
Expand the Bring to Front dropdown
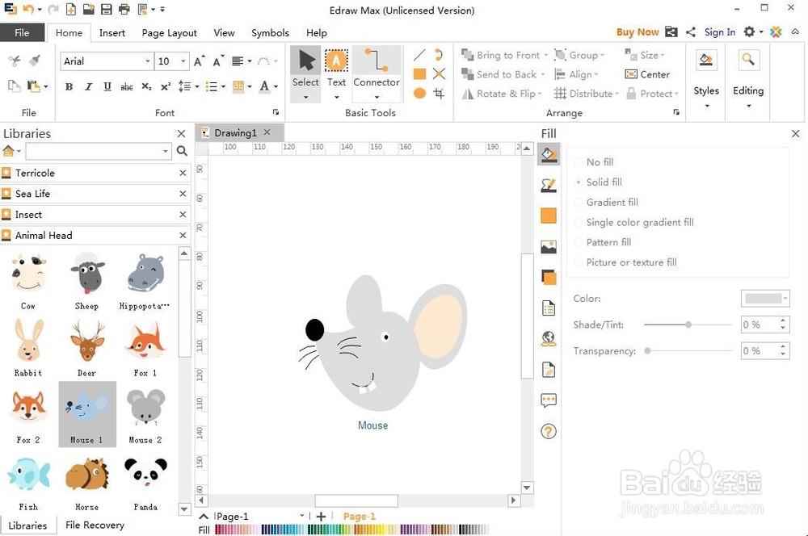pos(544,55)
